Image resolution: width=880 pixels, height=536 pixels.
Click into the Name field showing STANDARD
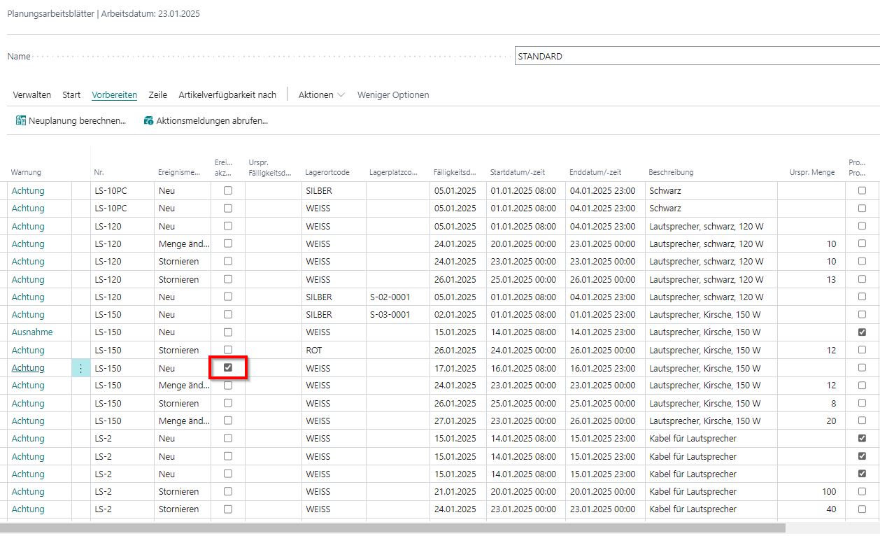[697, 56]
